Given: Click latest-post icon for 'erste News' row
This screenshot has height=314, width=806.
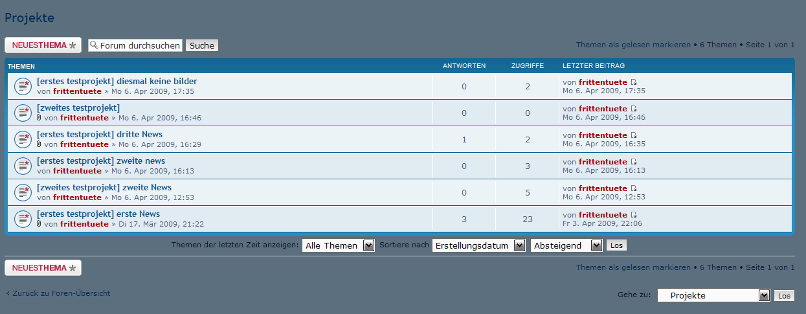Looking at the screenshot, I should click(634, 215).
